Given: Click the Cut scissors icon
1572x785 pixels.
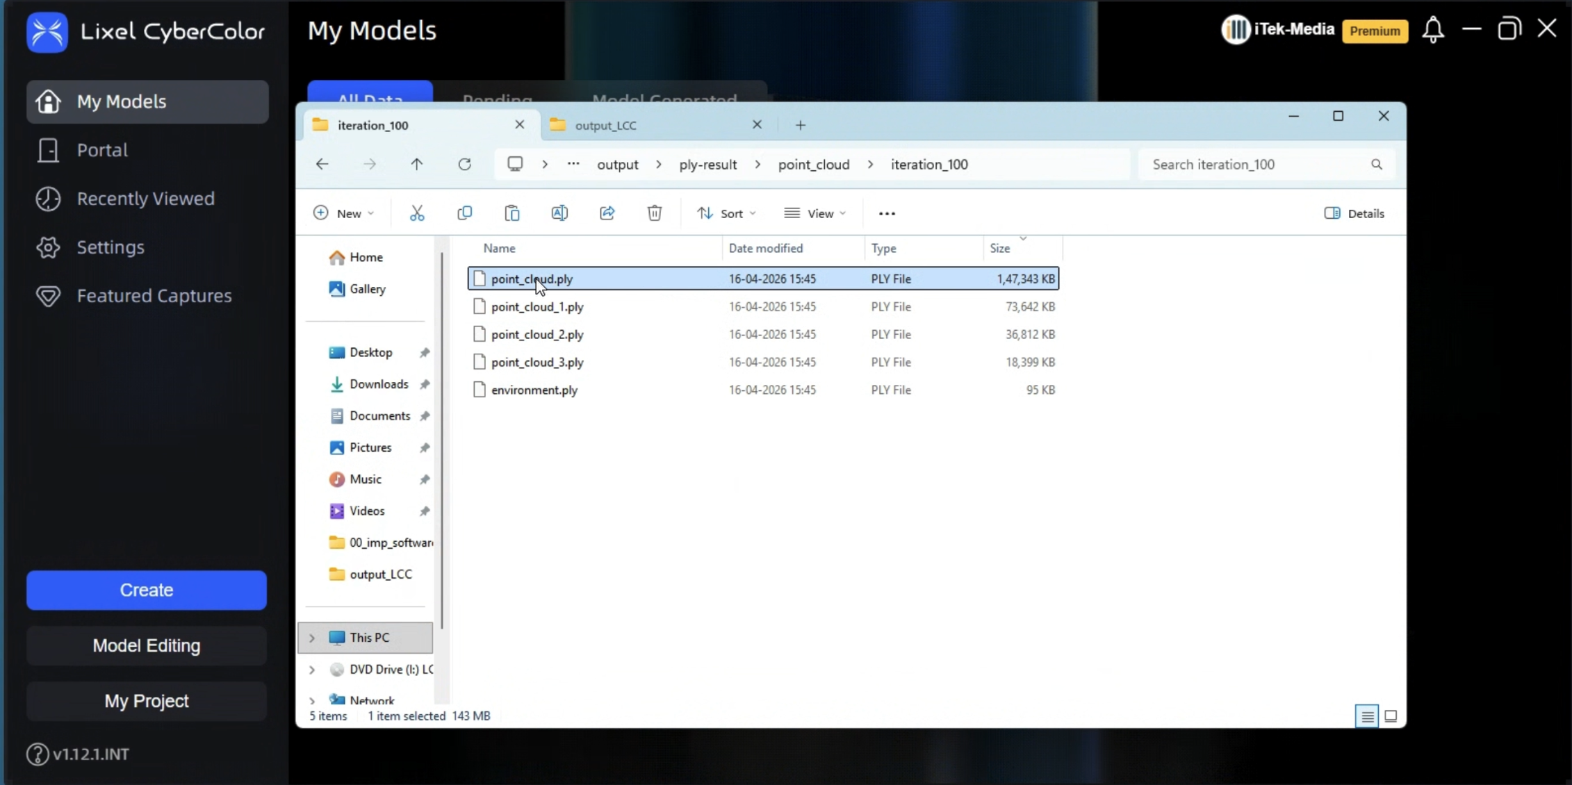Looking at the screenshot, I should (417, 213).
